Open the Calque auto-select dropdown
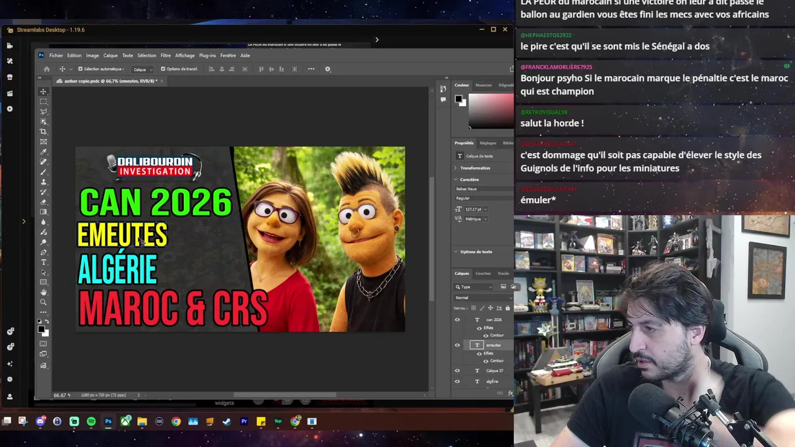 pos(143,69)
